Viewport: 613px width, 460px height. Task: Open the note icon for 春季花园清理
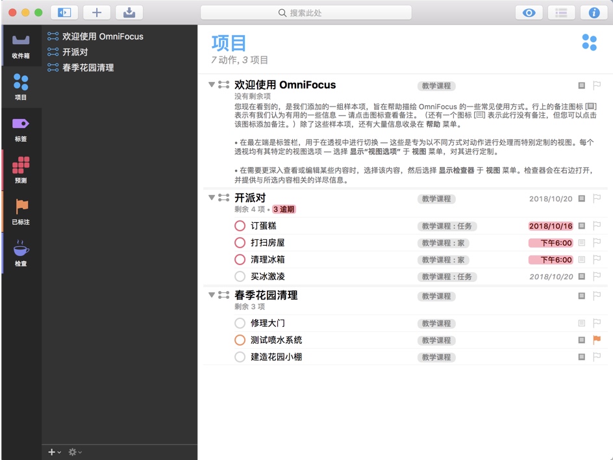tap(582, 296)
